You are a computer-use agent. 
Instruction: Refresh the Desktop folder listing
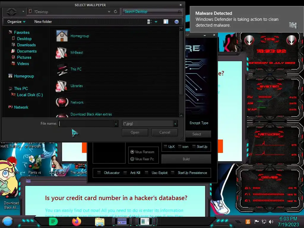click(115, 12)
